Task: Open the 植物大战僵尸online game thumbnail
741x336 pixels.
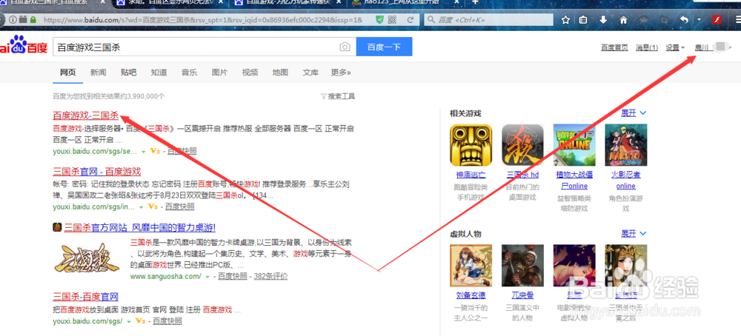Action: click(x=574, y=145)
